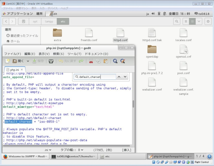Search files in file manager
Image resolution: width=214 pixels, height=166 pixels.
[x=177, y=21]
